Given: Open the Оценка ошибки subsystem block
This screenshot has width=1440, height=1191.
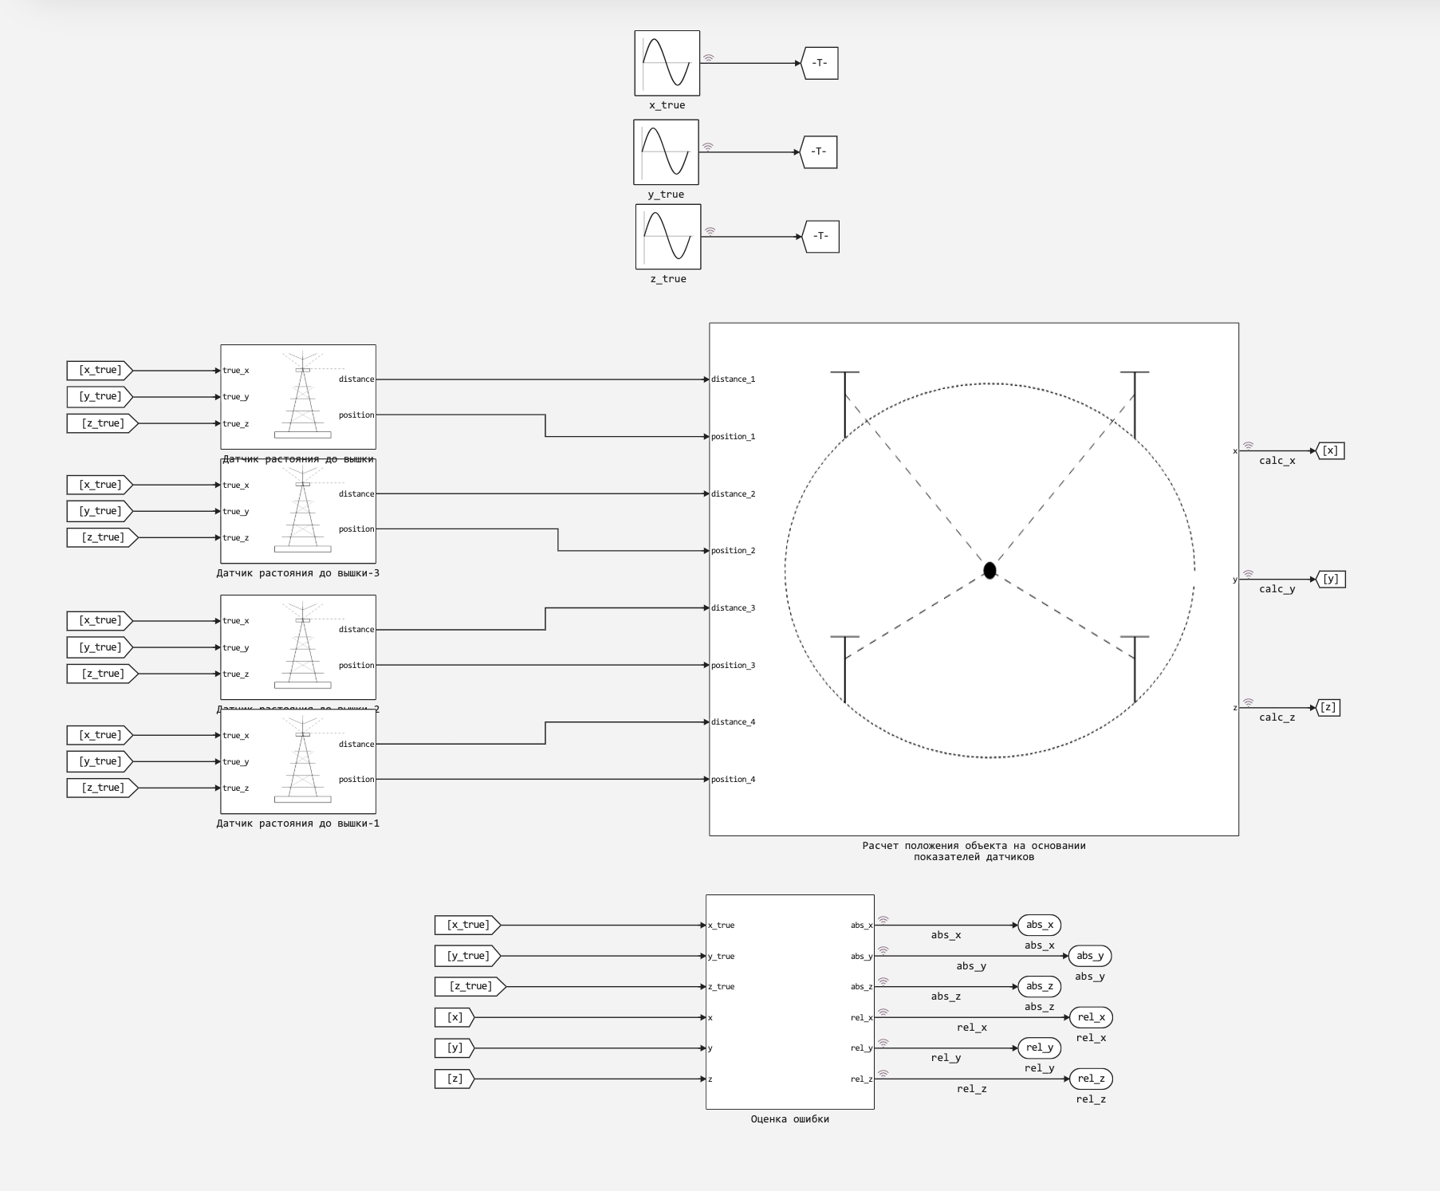Looking at the screenshot, I should coord(789,1002).
